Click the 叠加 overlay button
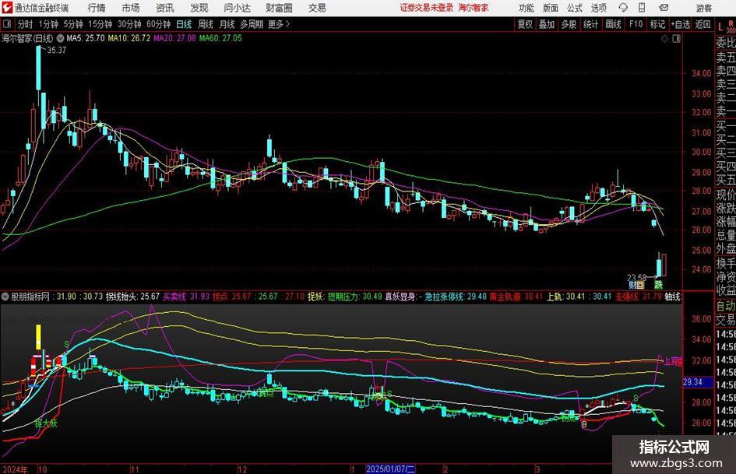Image resolution: width=736 pixels, height=474 pixels. tap(547, 24)
